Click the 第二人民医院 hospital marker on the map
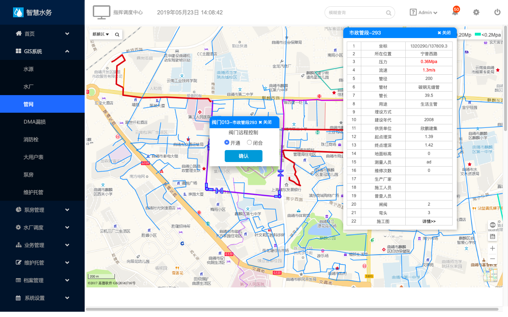 click(x=200, y=112)
